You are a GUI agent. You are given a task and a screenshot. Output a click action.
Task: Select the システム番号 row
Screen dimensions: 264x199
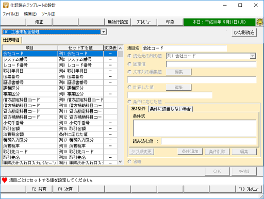(x=60, y=59)
